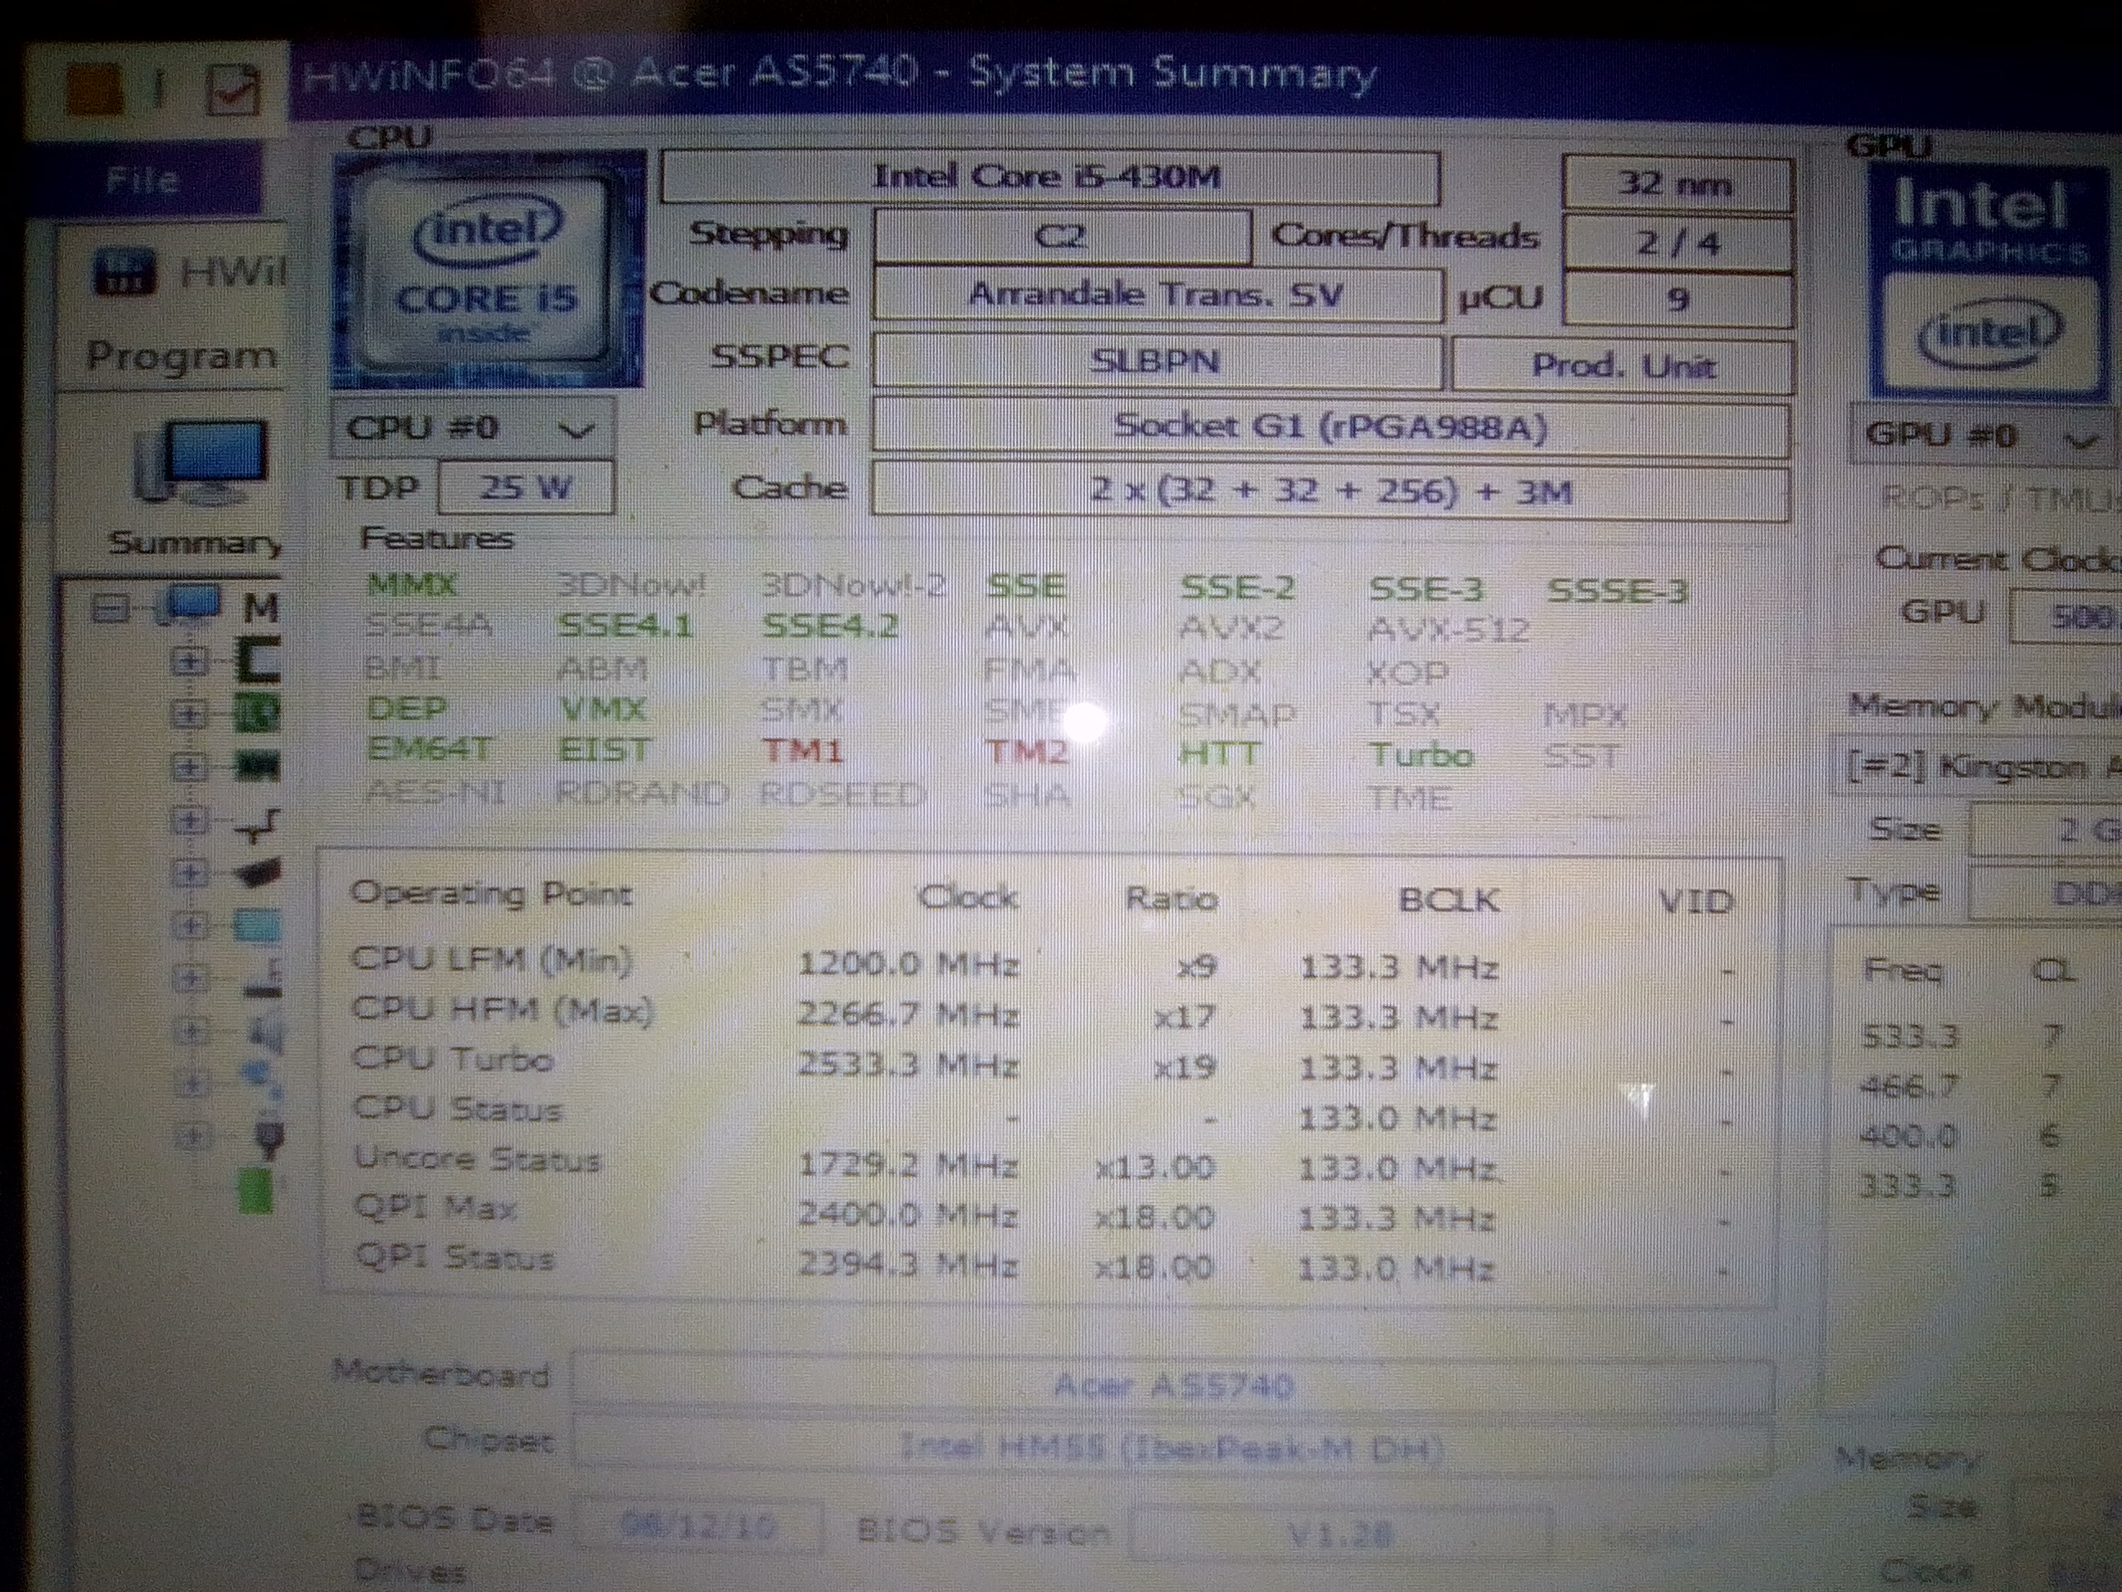2122x1592 pixels.
Task: Collapse the root computer tree node
Action: (110, 608)
